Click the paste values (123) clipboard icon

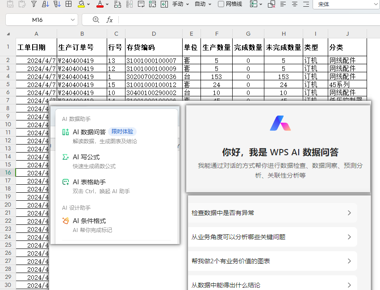pos(10,4)
